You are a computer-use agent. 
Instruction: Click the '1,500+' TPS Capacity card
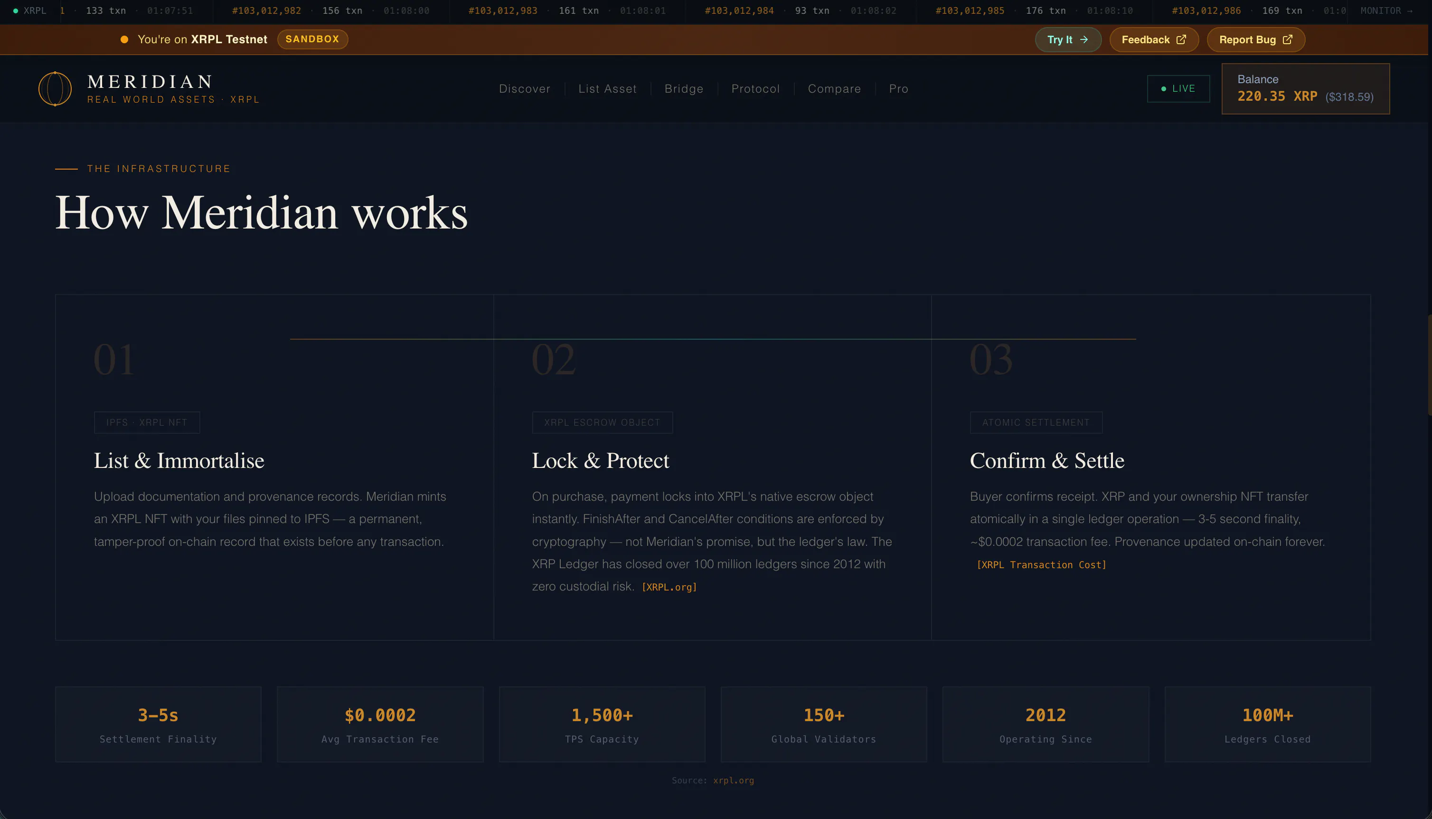602,724
